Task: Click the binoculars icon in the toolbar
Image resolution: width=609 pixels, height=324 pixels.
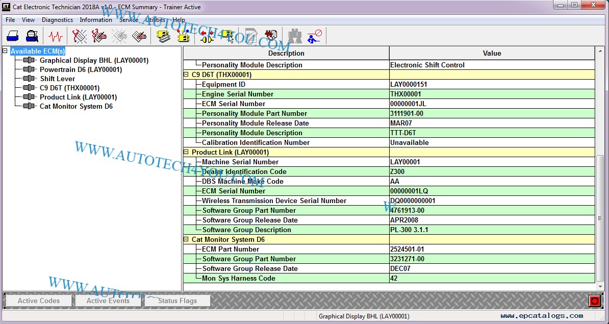Action: (294, 36)
